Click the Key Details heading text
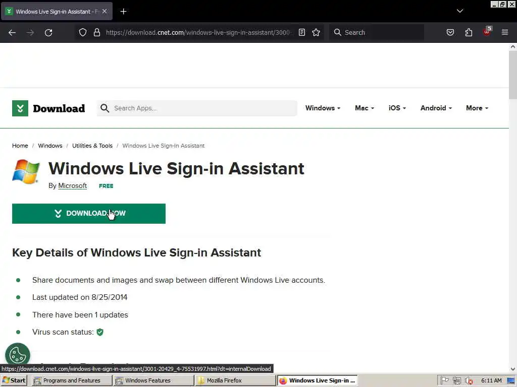Screen dimensions: 517x387 point(136,253)
